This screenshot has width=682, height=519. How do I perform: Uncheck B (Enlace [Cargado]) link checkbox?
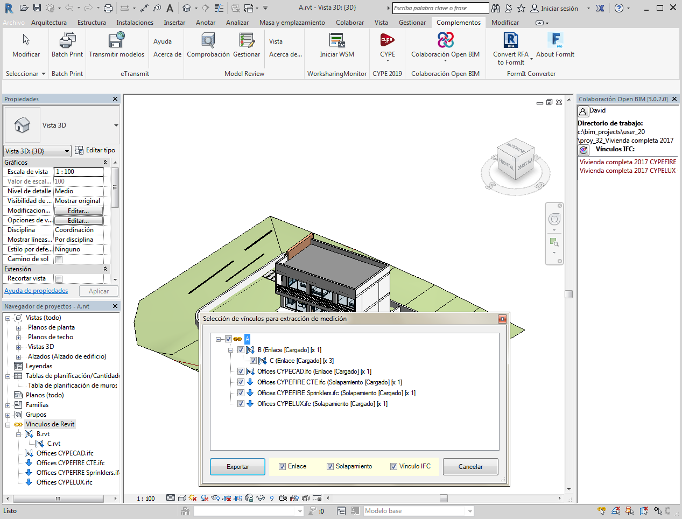pyautogui.click(x=241, y=350)
